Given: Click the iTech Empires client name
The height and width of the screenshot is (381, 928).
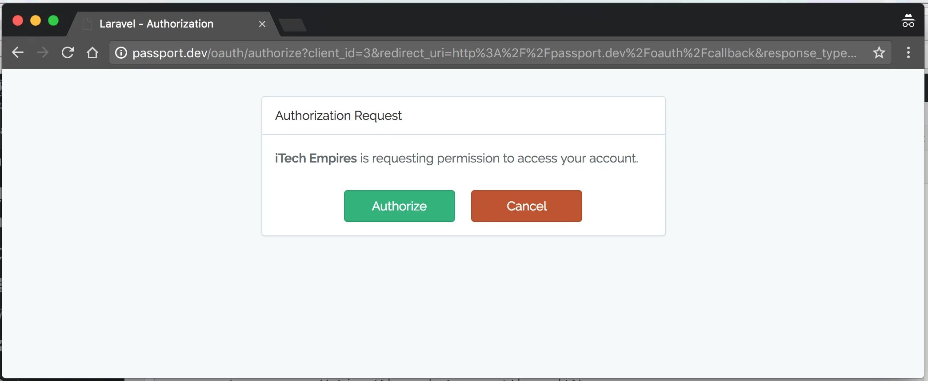Looking at the screenshot, I should [x=316, y=158].
